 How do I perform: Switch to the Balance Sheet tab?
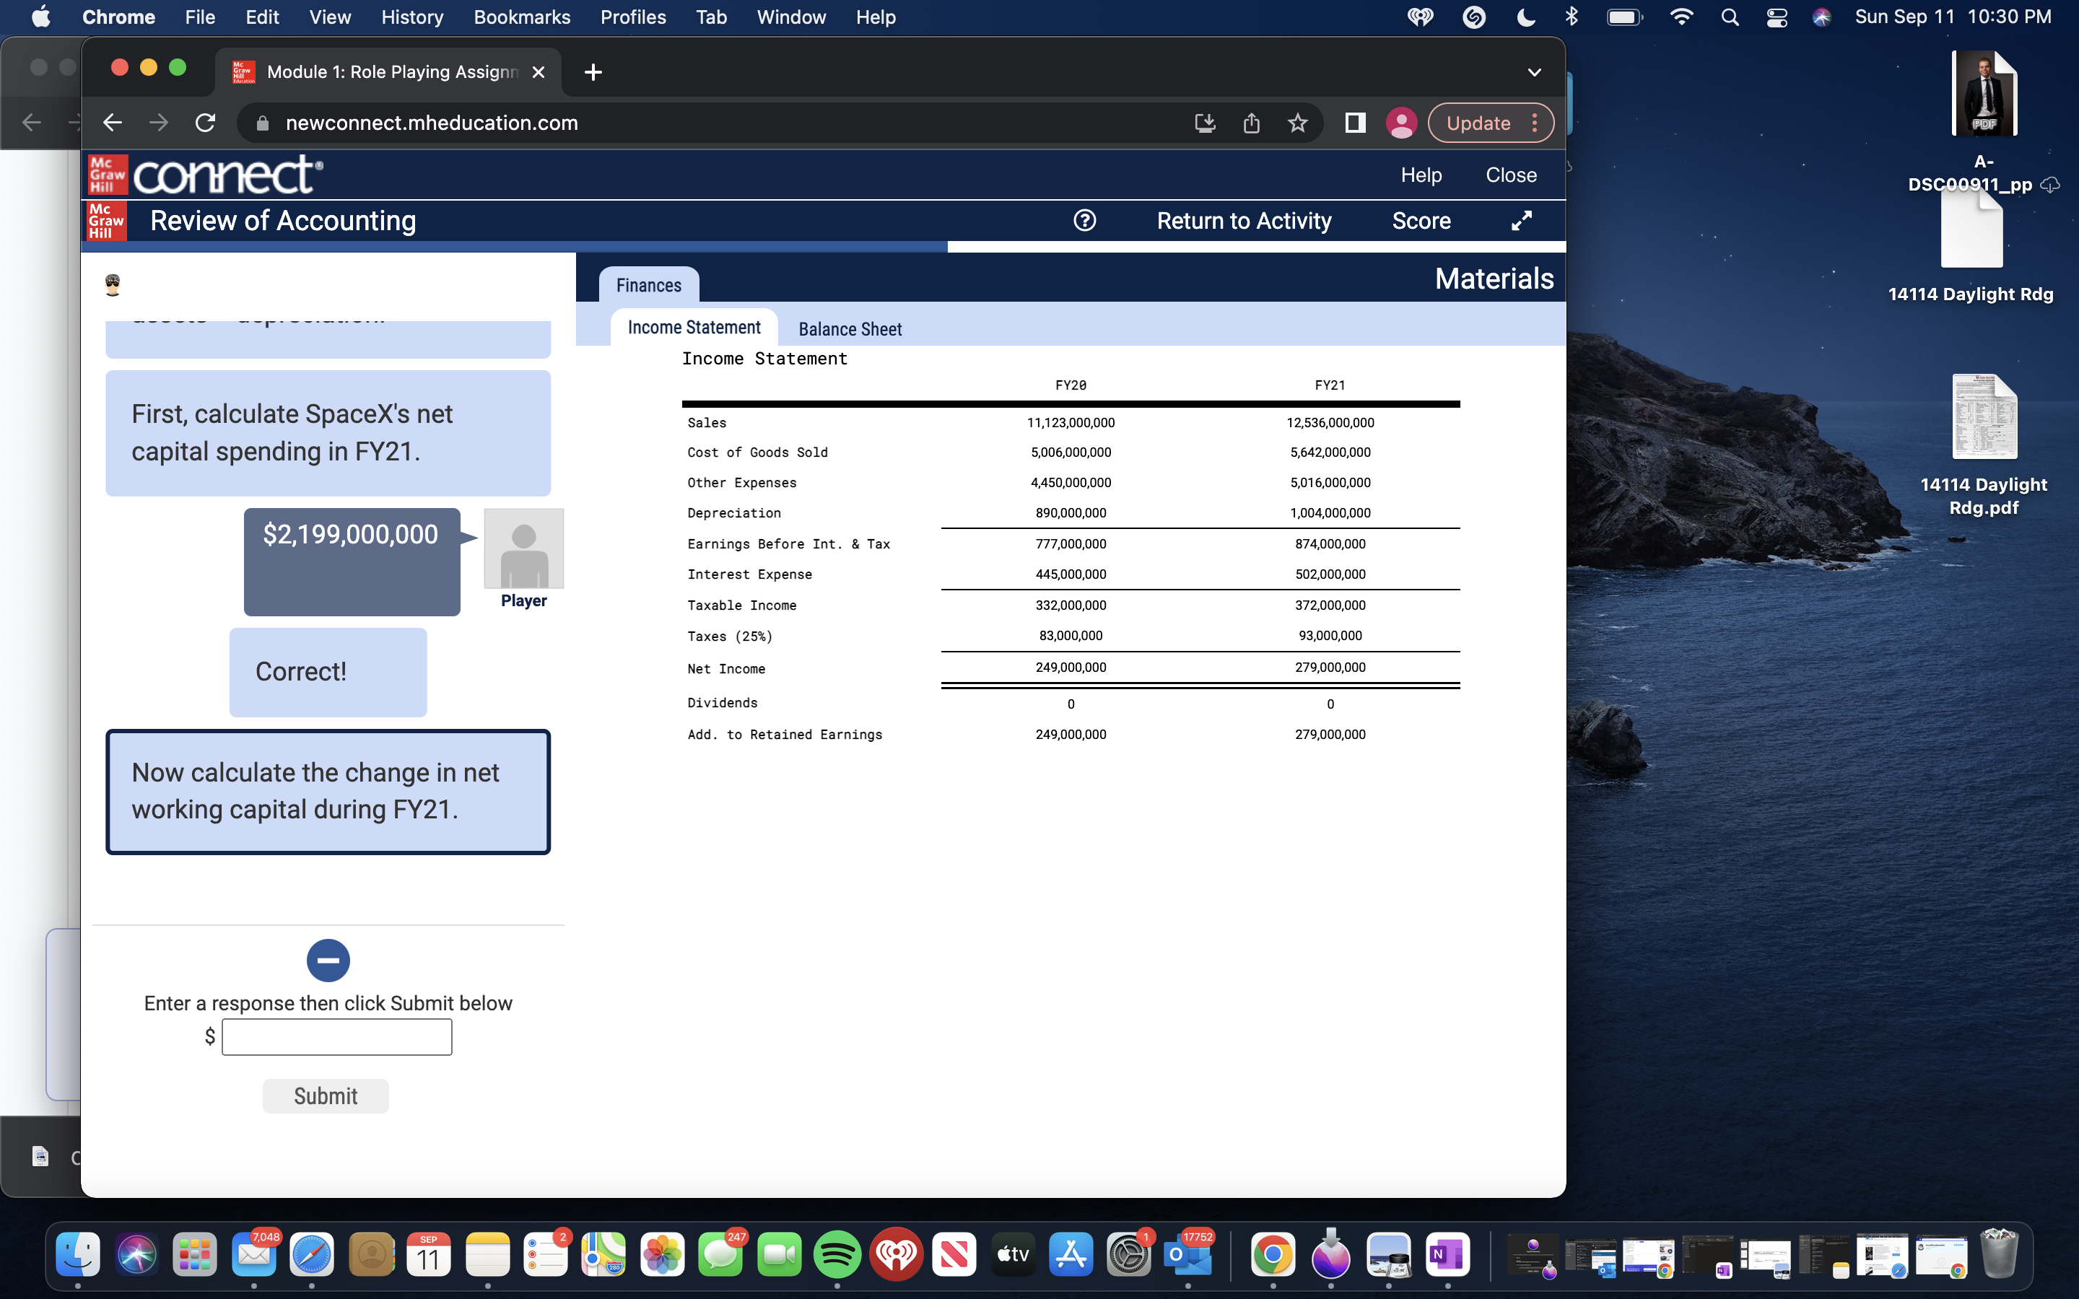pyautogui.click(x=850, y=328)
